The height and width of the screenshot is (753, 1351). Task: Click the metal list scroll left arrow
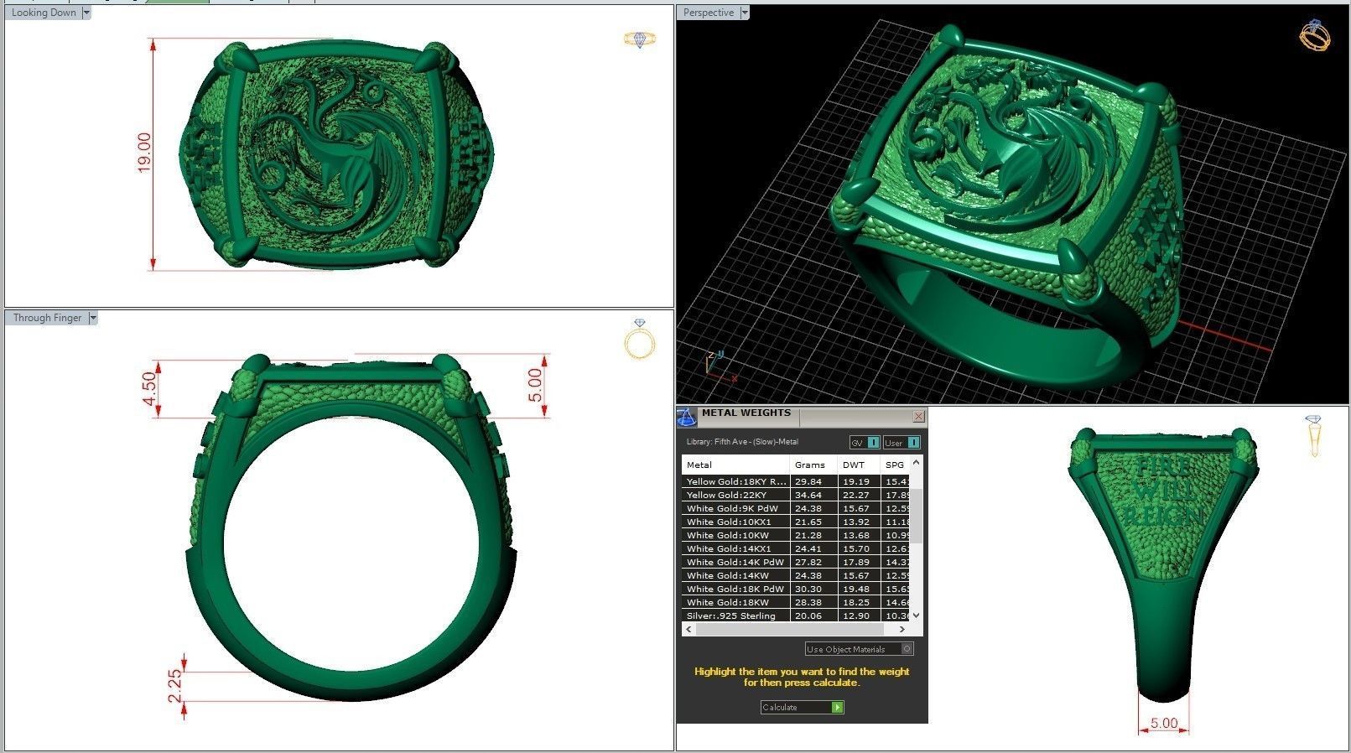point(688,628)
